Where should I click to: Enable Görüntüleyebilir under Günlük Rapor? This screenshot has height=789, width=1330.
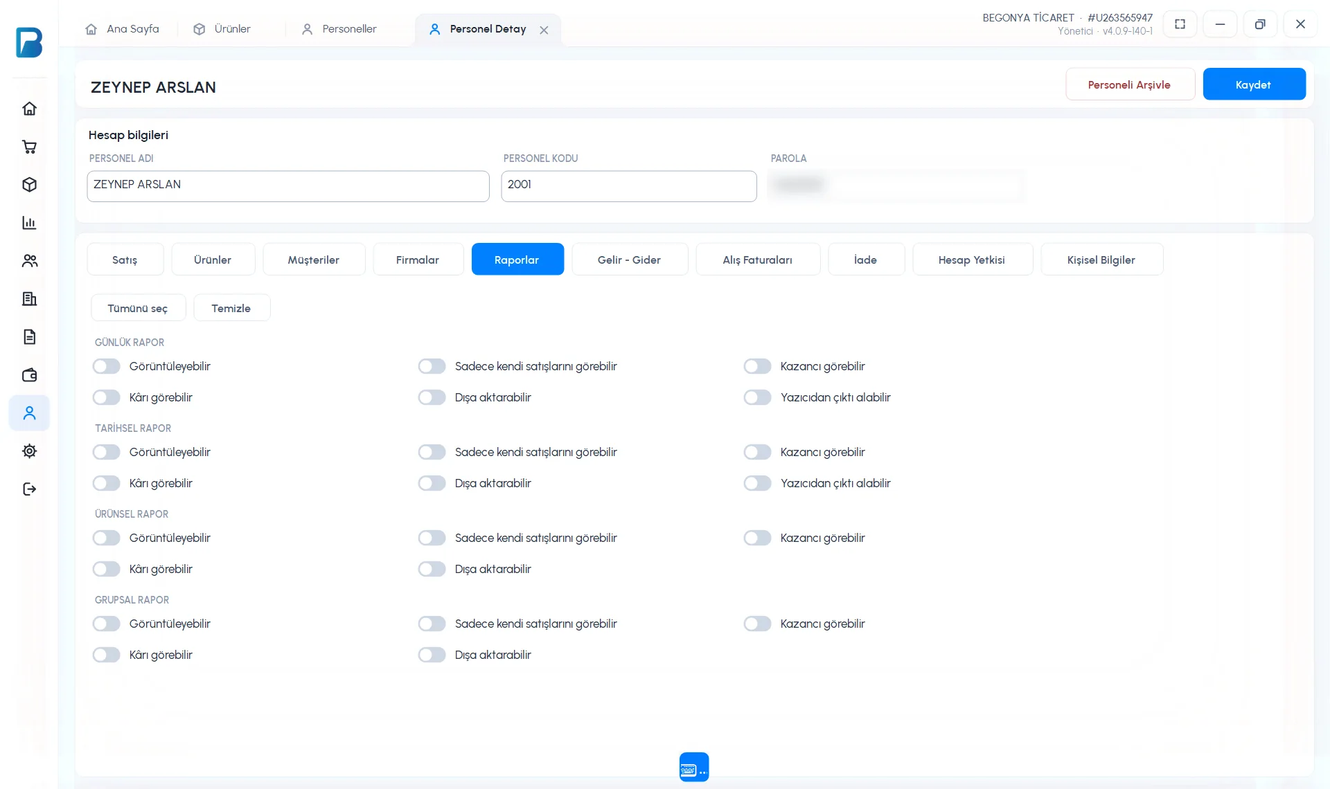click(x=107, y=366)
